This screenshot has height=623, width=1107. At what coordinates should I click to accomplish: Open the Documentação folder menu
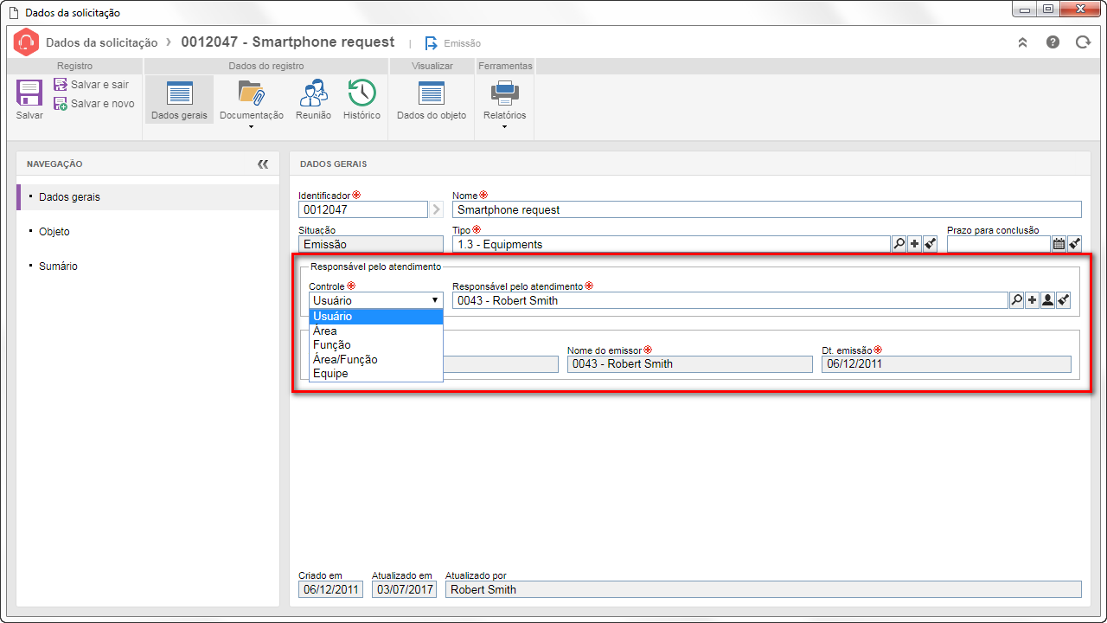pos(251,104)
